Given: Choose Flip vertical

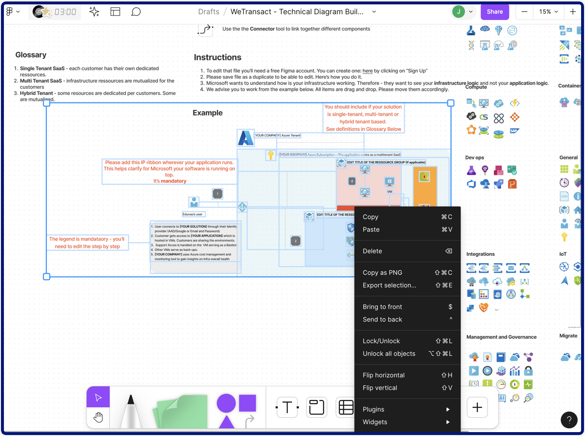Looking at the screenshot, I should (x=408, y=388).
